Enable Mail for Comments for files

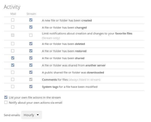(13, 79)
